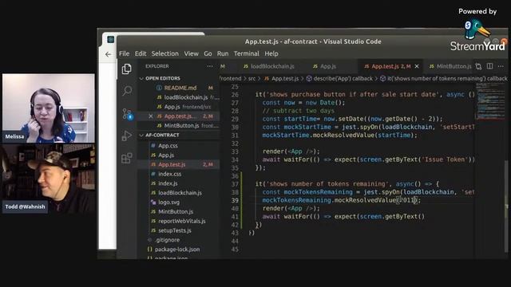Collapse the AF-CONTRACT folder section
The width and height of the screenshot is (511, 287).
(x=162, y=135)
